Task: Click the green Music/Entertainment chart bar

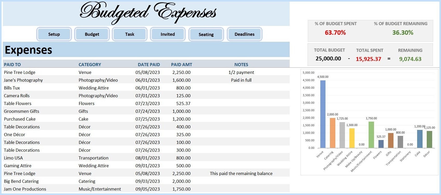Action: 371,135
